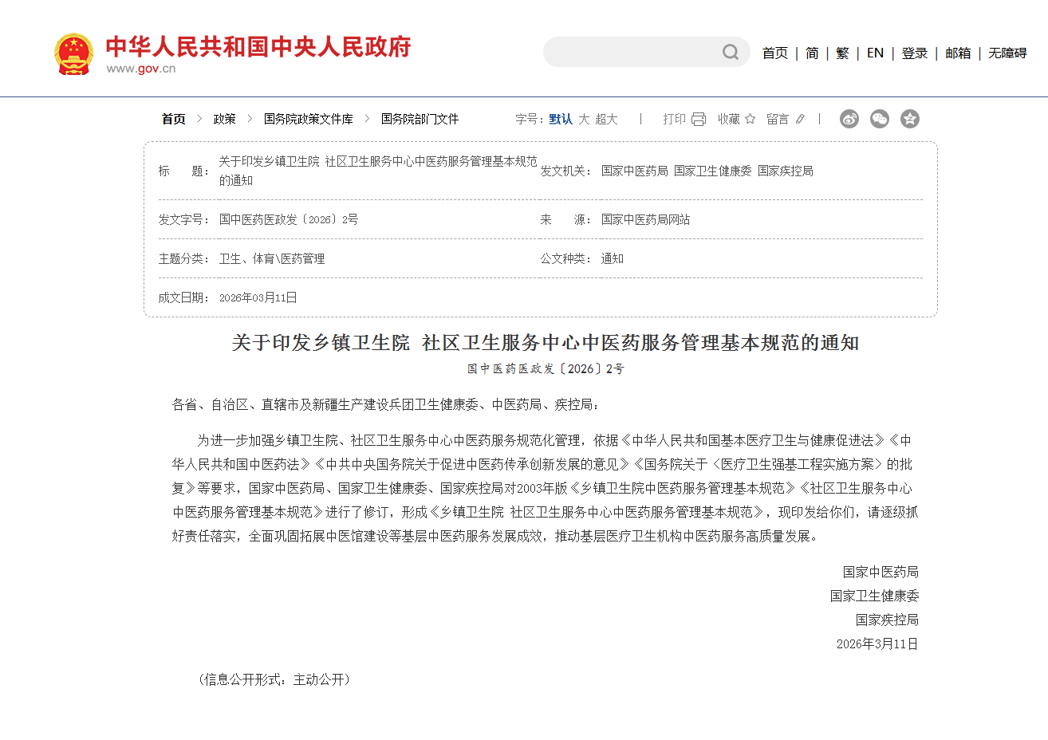Click the pencil icon next to 留言

(800, 119)
